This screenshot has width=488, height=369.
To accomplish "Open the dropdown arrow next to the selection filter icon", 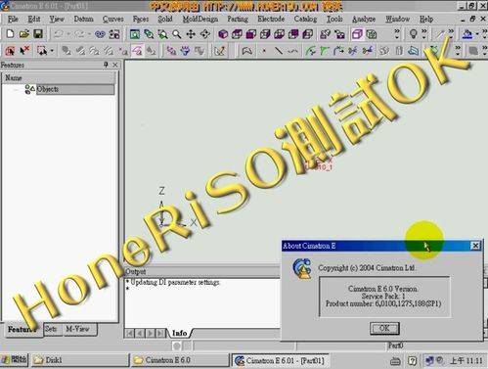I will (52, 51).
